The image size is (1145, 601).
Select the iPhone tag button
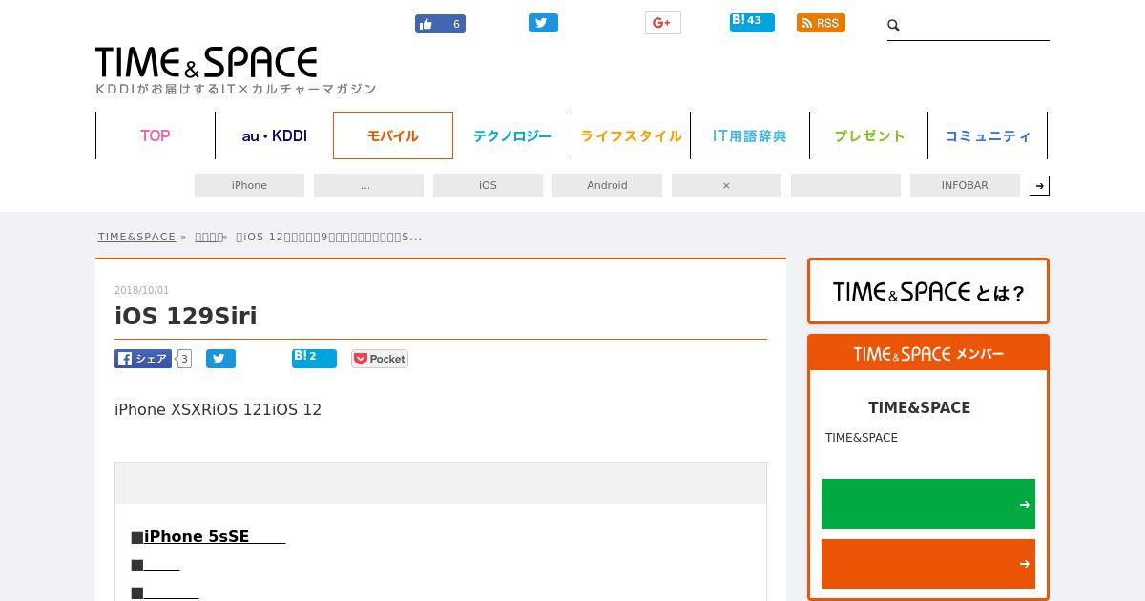[x=249, y=185]
